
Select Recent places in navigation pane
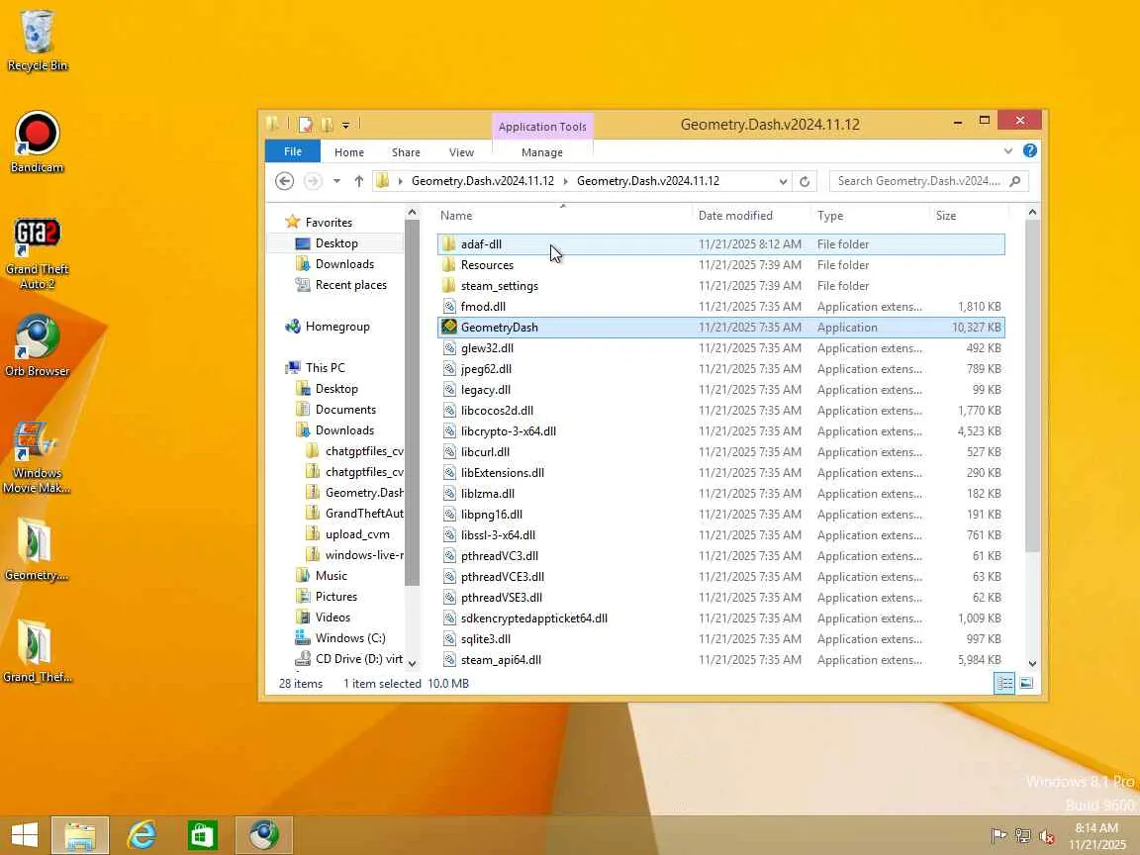(351, 285)
